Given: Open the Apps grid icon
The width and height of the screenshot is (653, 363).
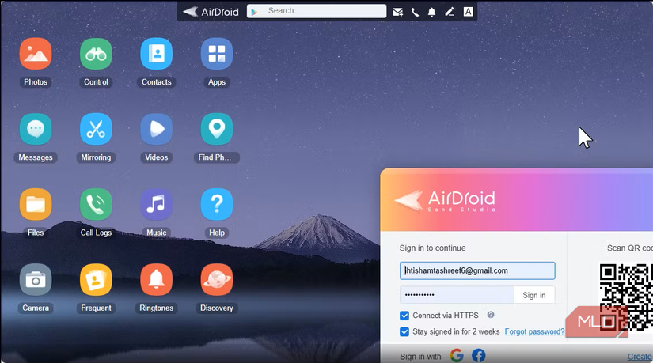Looking at the screenshot, I should click(217, 54).
